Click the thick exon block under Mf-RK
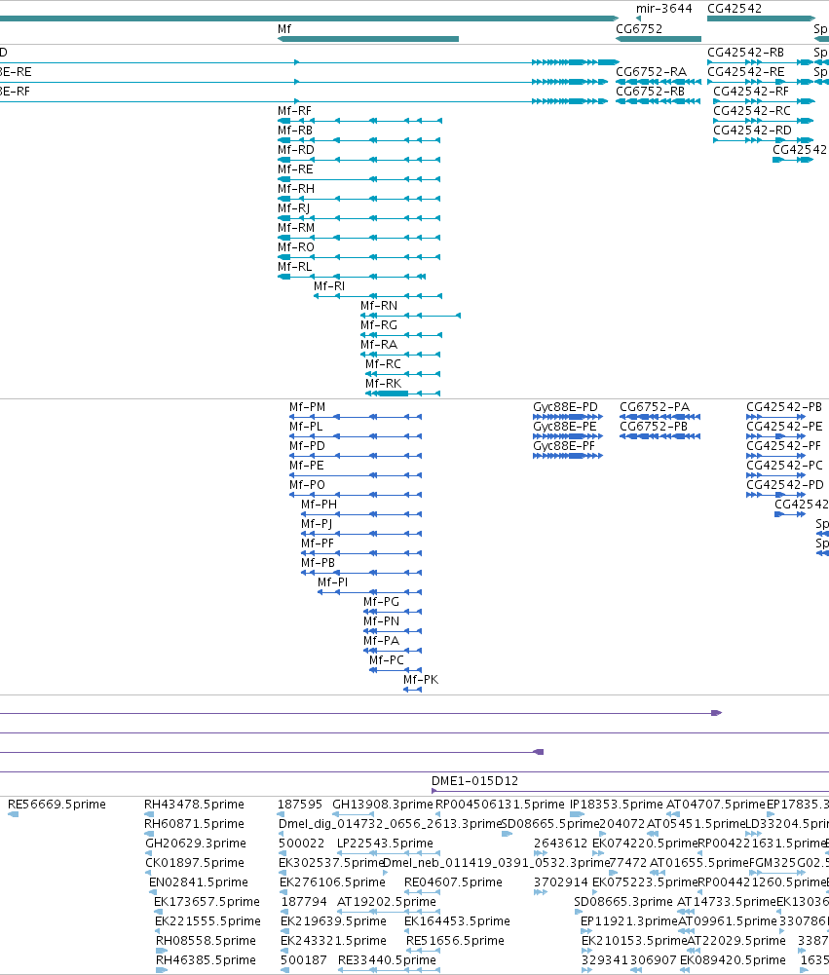829x975 pixels. (393, 394)
